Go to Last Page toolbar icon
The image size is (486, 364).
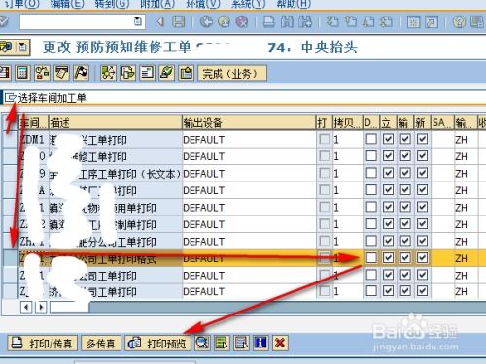386,22
